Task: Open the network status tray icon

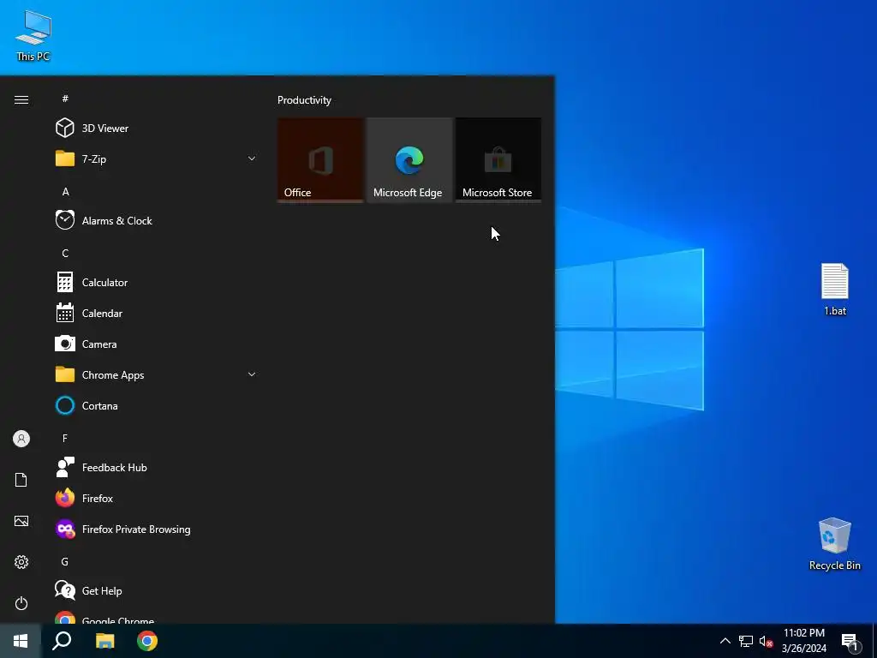Action: [746, 641]
